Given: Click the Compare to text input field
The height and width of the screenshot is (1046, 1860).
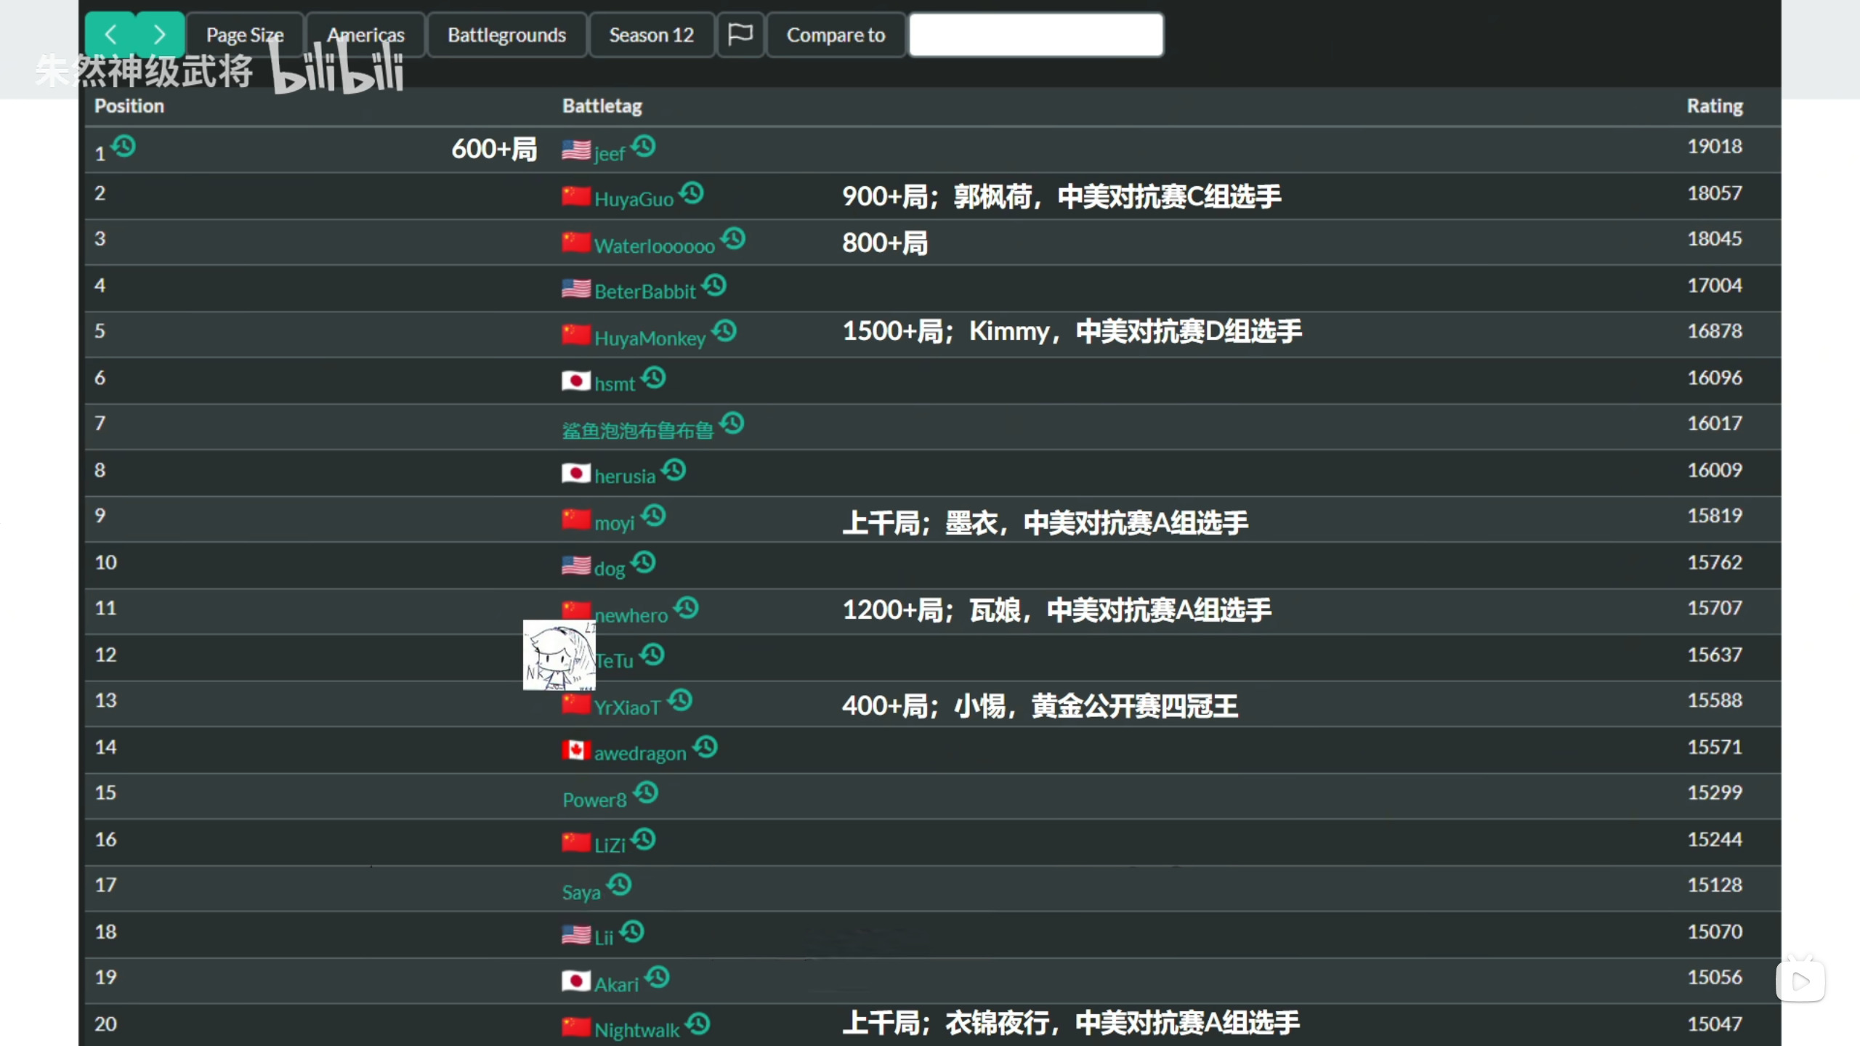Looking at the screenshot, I should click(x=1036, y=35).
